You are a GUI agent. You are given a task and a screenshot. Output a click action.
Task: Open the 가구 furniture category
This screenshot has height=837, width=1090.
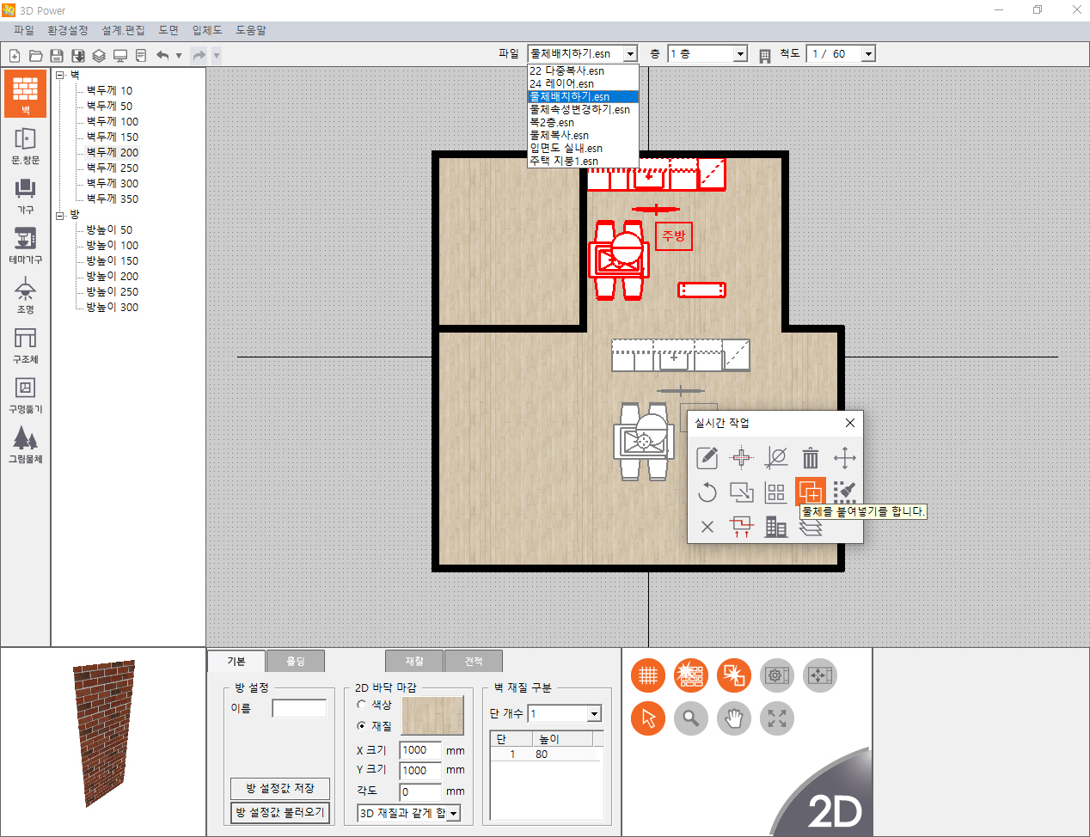(25, 193)
